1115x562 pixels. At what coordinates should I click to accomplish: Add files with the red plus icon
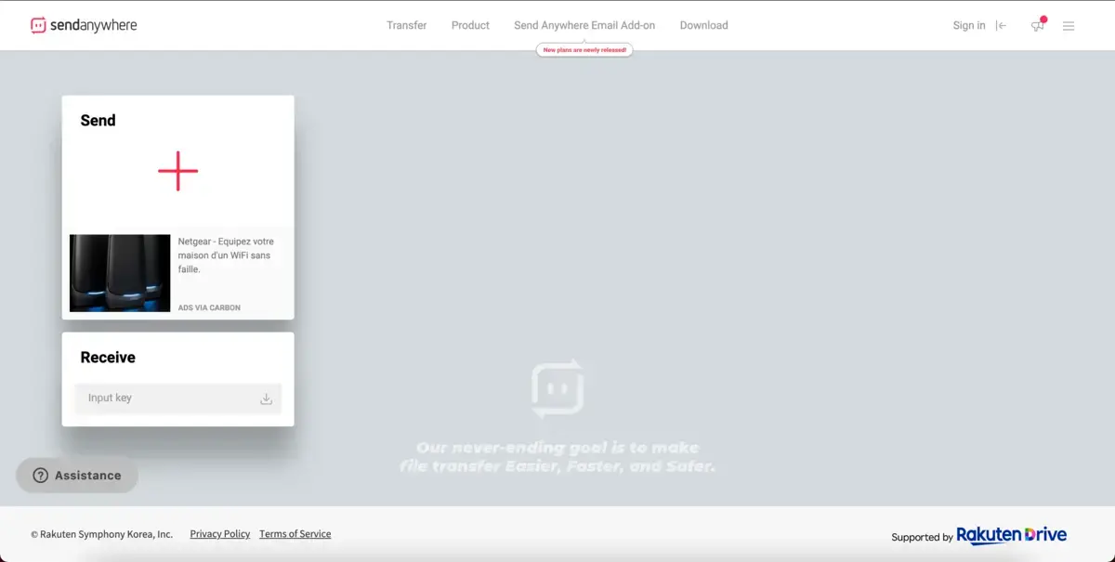(177, 171)
